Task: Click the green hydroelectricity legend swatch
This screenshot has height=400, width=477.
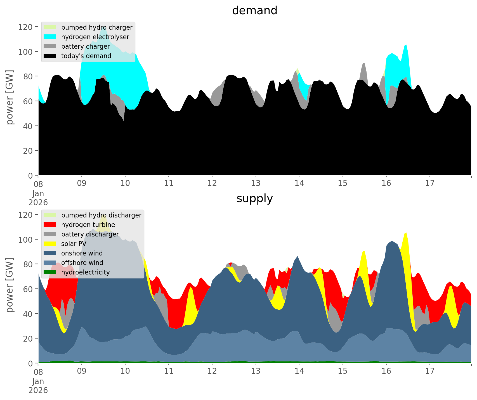Action: 50,272
